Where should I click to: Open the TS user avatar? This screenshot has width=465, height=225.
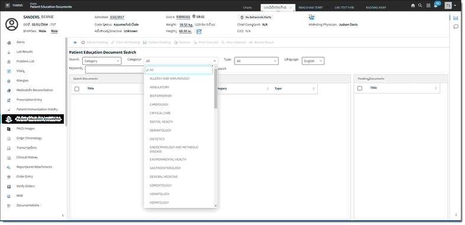[x=448, y=5]
